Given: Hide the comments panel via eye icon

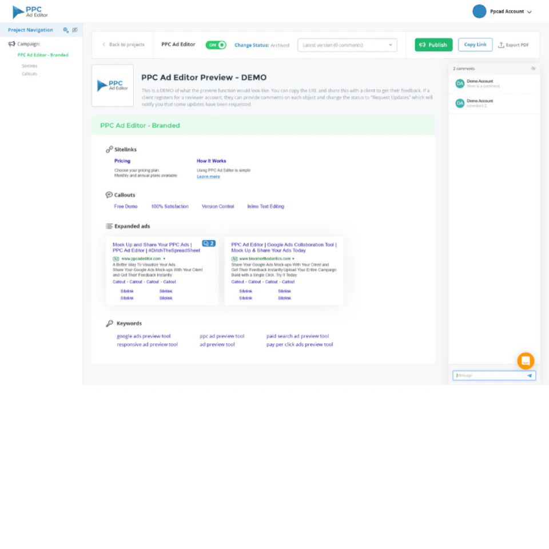Looking at the screenshot, I should (x=533, y=68).
